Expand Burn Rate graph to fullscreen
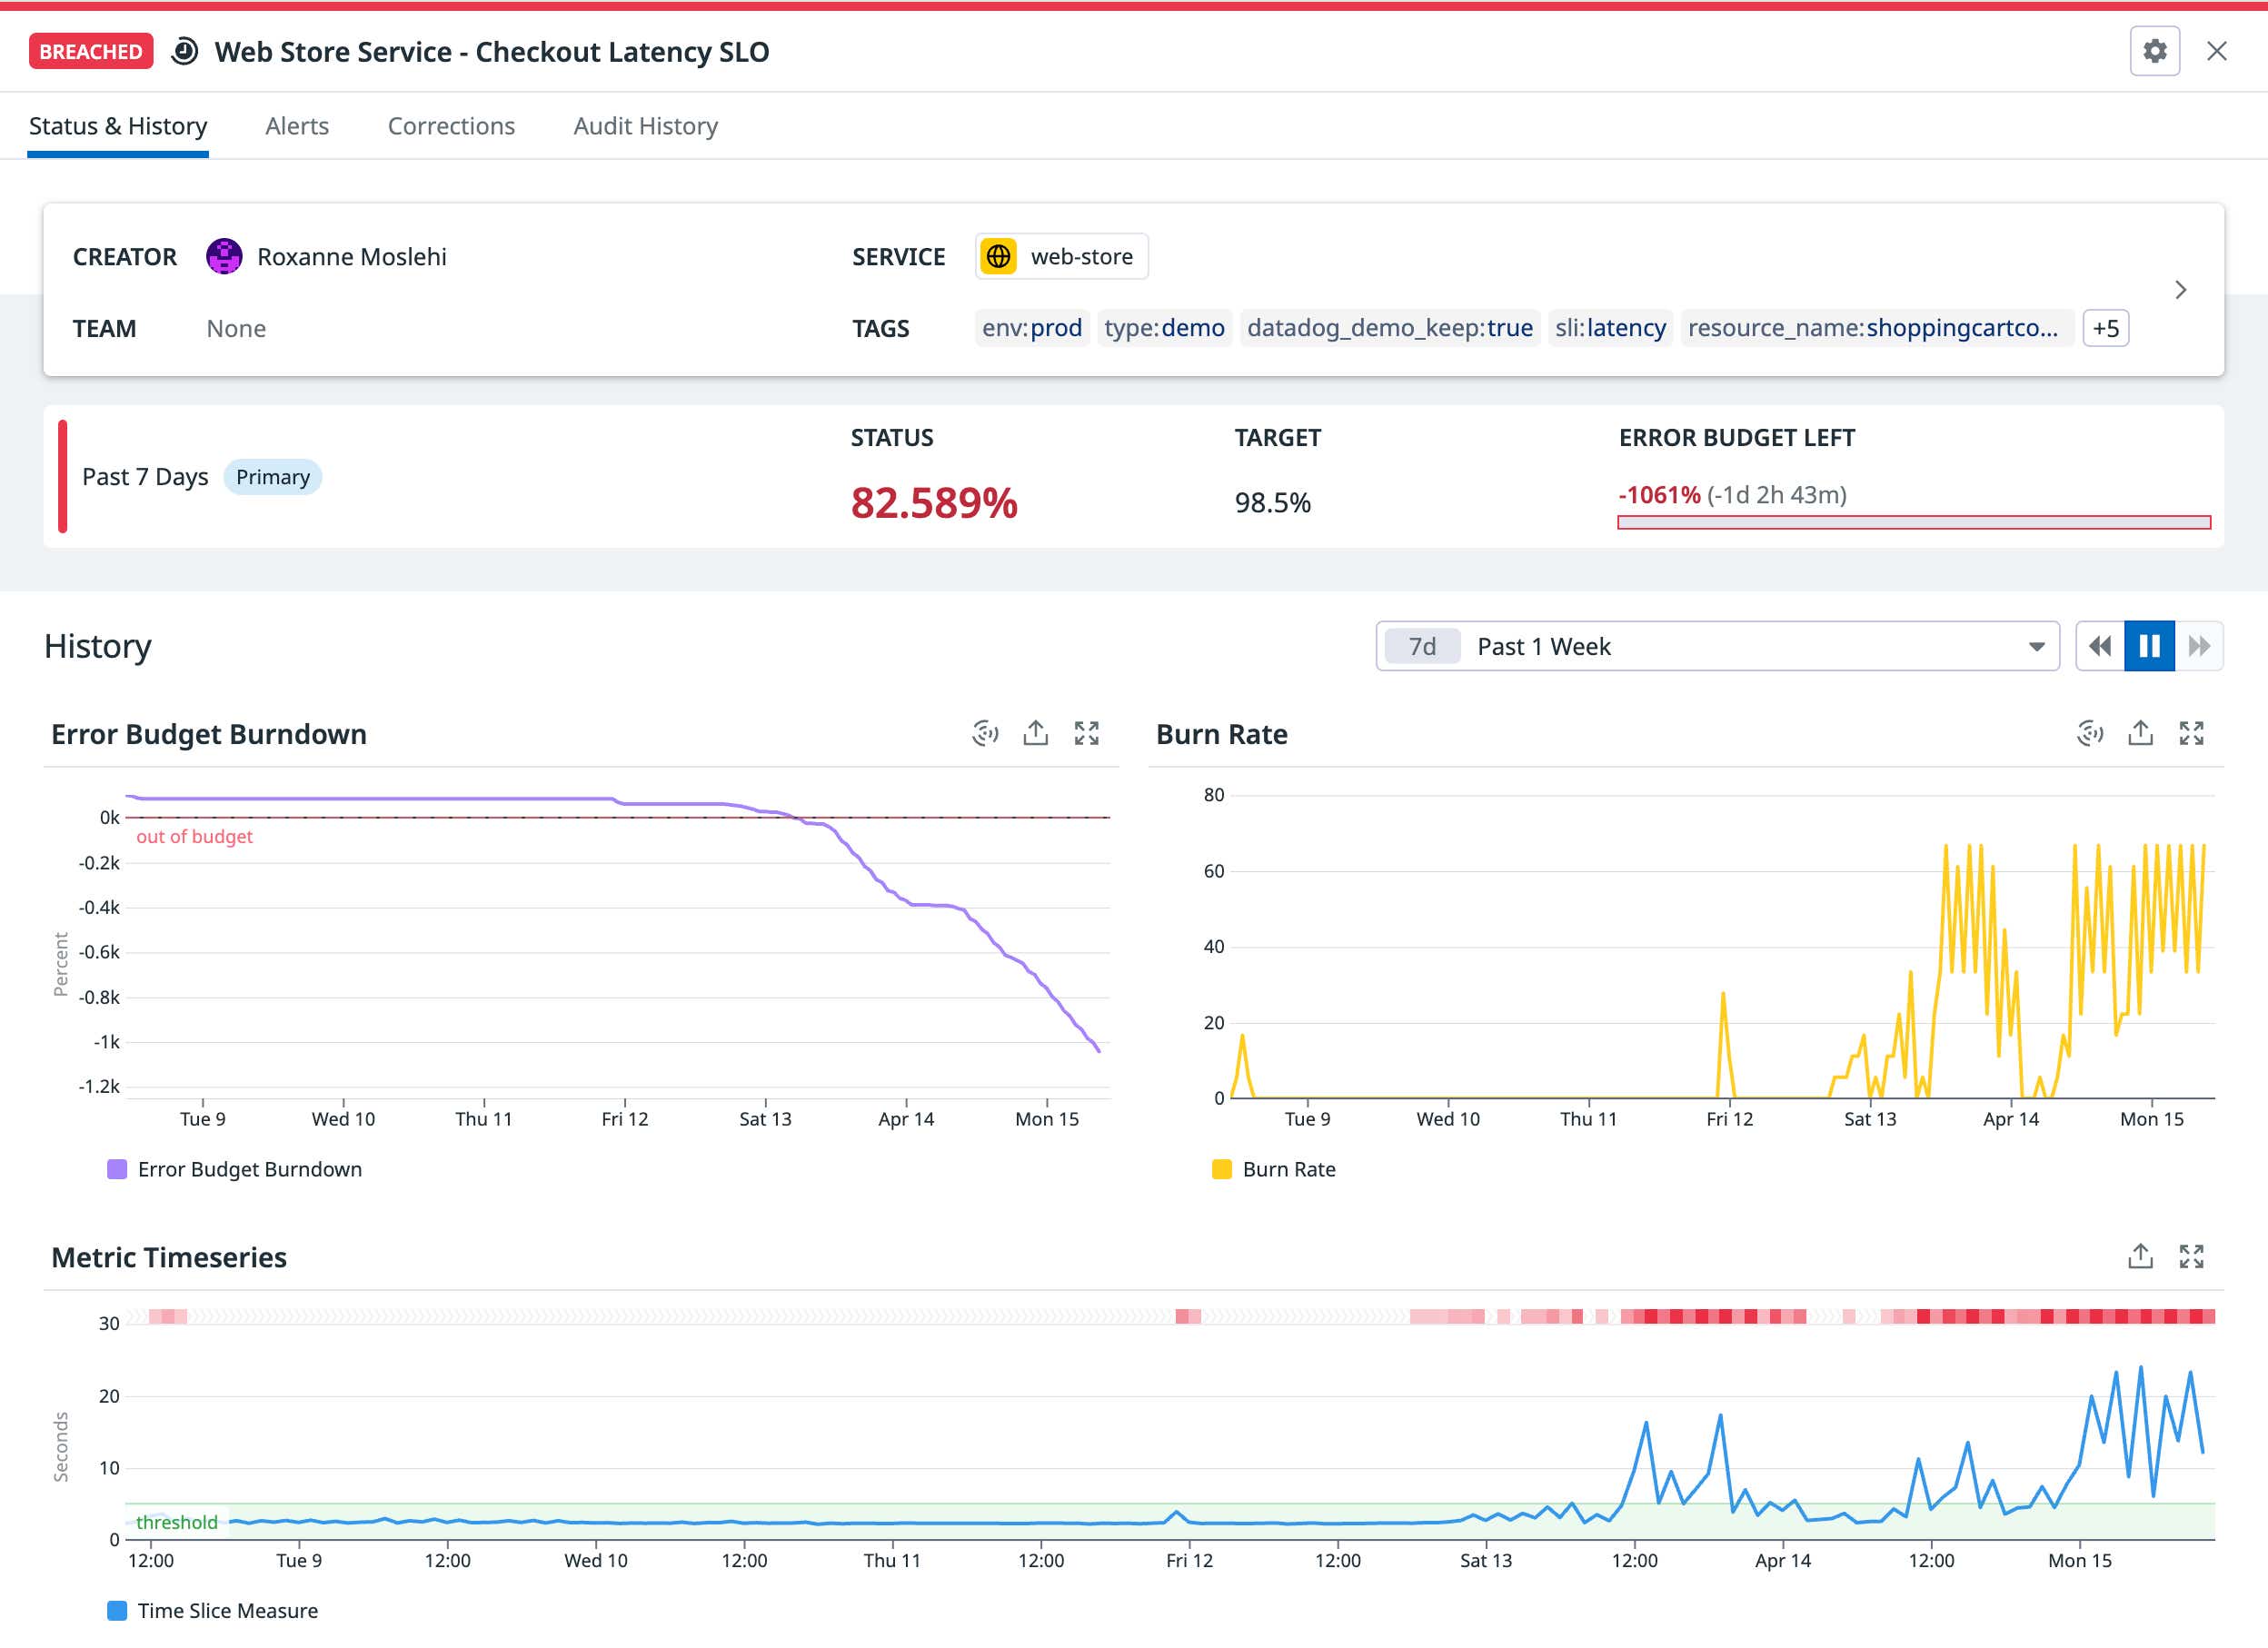Image resolution: width=2268 pixels, height=1648 pixels. coord(2191,733)
